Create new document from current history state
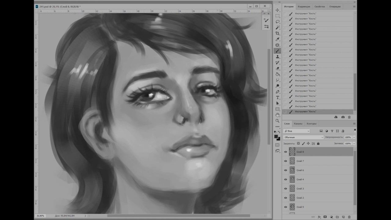 point(336,117)
